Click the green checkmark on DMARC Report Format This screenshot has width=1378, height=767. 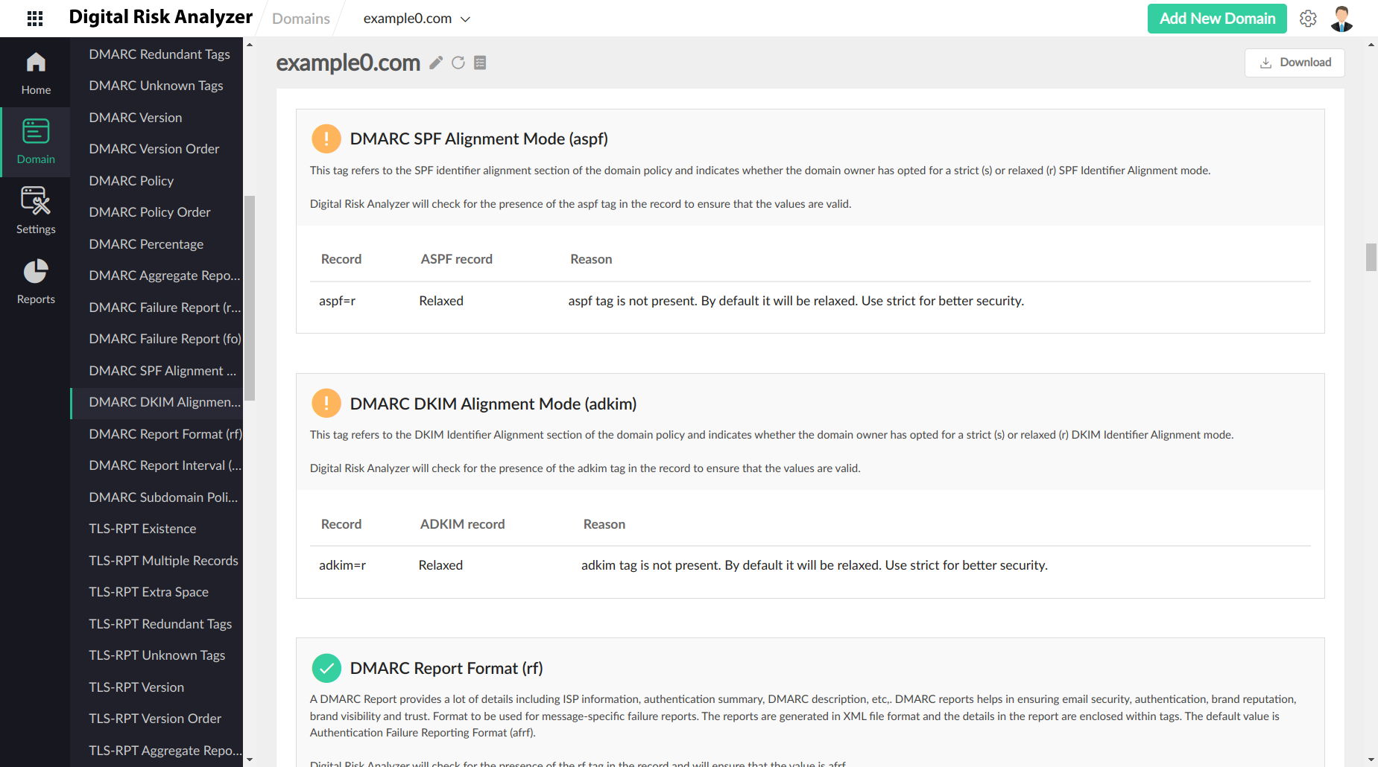point(326,668)
